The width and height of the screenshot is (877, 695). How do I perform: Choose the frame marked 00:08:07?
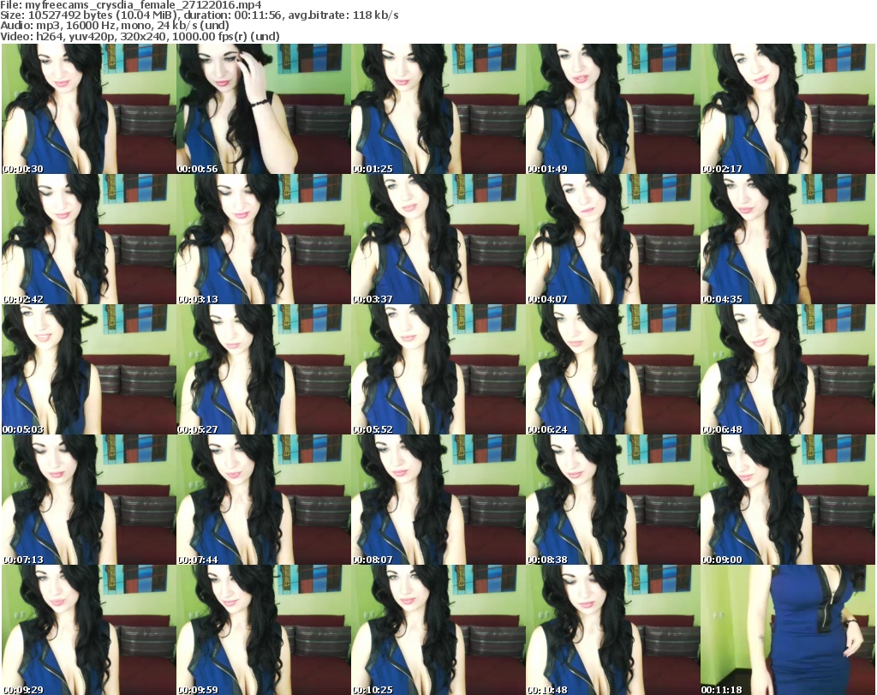438,500
